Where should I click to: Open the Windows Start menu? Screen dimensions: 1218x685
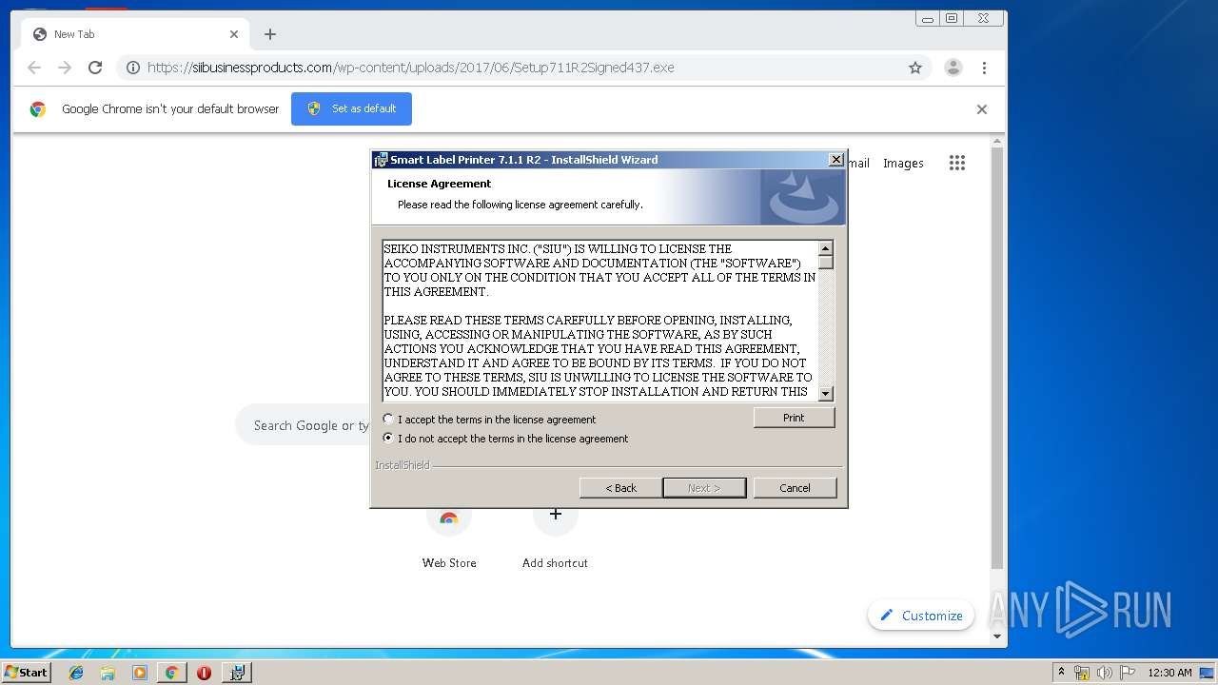(27, 672)
